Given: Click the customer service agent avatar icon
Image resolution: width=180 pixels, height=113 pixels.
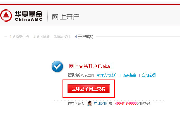Looking at the screenshot, I should pos(90,104).
